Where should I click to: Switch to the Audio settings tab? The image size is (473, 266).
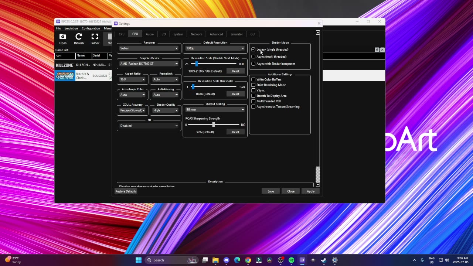[150, 34]
